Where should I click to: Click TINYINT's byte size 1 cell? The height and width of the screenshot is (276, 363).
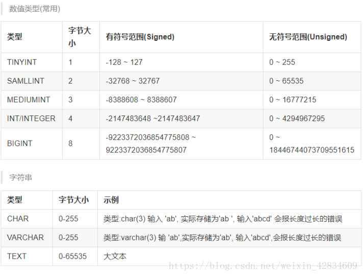81,62
